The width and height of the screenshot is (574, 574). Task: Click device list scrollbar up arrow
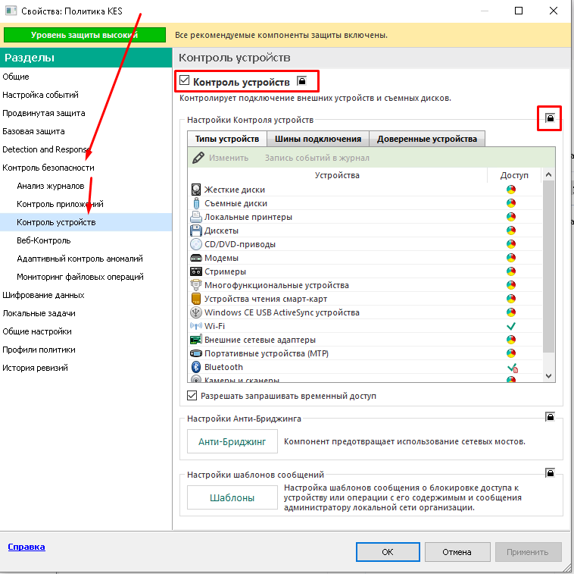[x=548, y=175]
